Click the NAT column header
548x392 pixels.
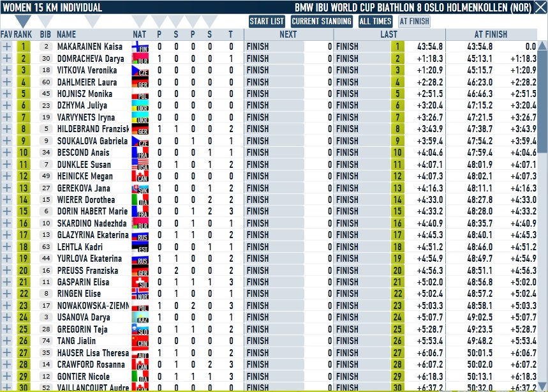[x=140, y=34]
